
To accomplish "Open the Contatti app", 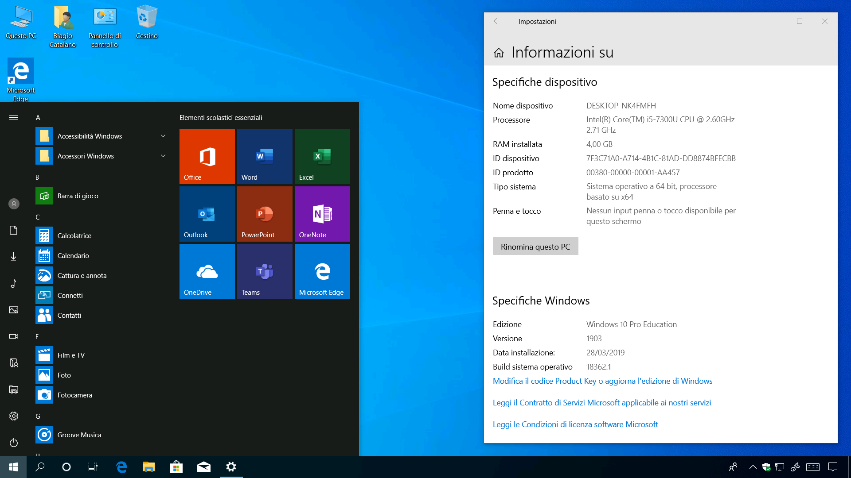I will 102,315.
